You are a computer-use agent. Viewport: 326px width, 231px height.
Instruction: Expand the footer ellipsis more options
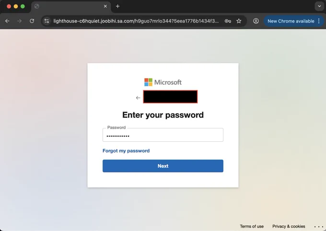pyautogui.click(x=319, y=227)
